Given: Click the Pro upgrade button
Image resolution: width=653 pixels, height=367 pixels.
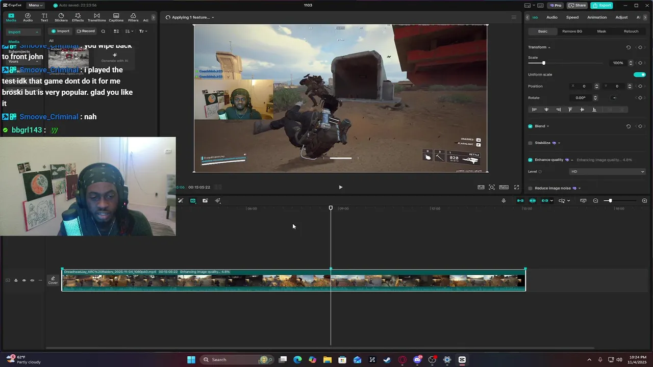Looking at the screenshot, I should (555, 5).
